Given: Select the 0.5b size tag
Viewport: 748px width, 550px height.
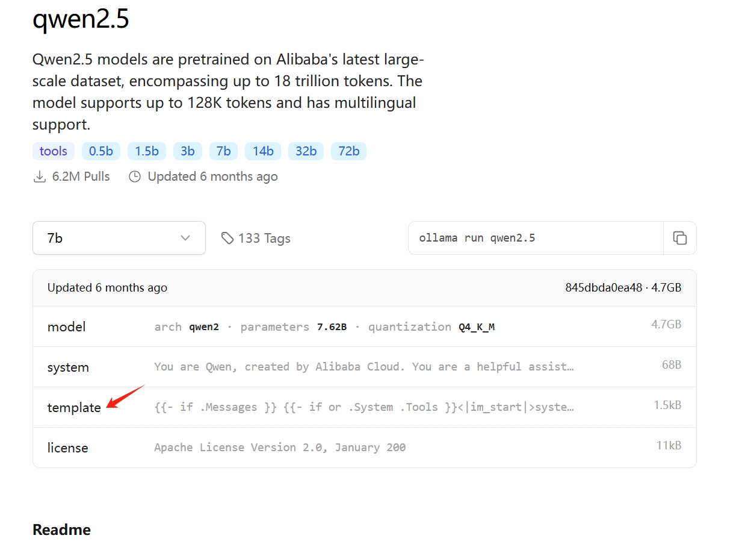Looking at the screenshot, I should pyautogui.click(x=101, y=151).
